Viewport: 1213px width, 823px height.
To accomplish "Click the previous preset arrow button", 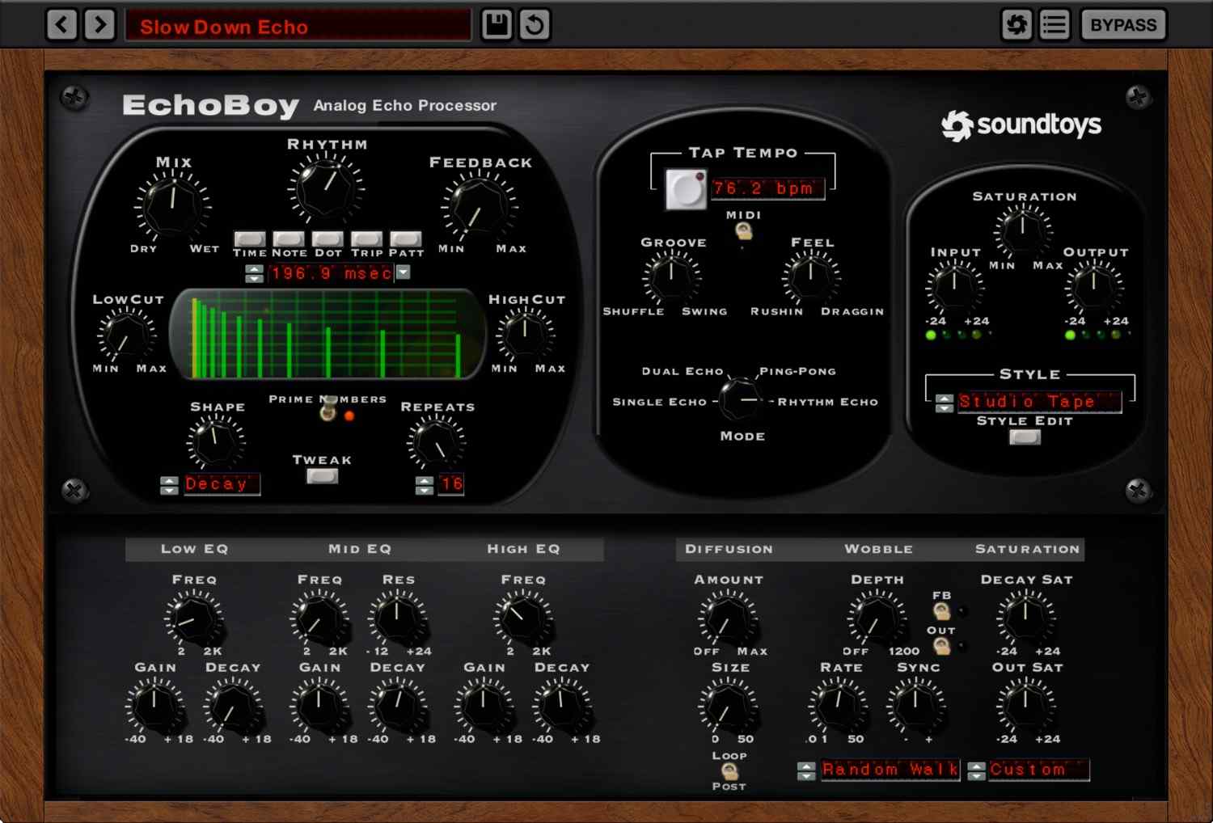I will 61,24.
